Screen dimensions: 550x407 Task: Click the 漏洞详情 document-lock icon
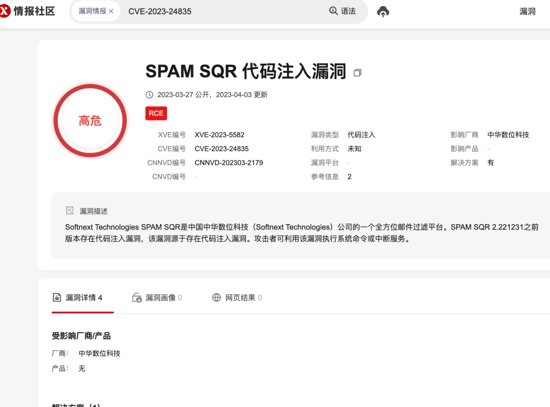[x=57, y=297]
